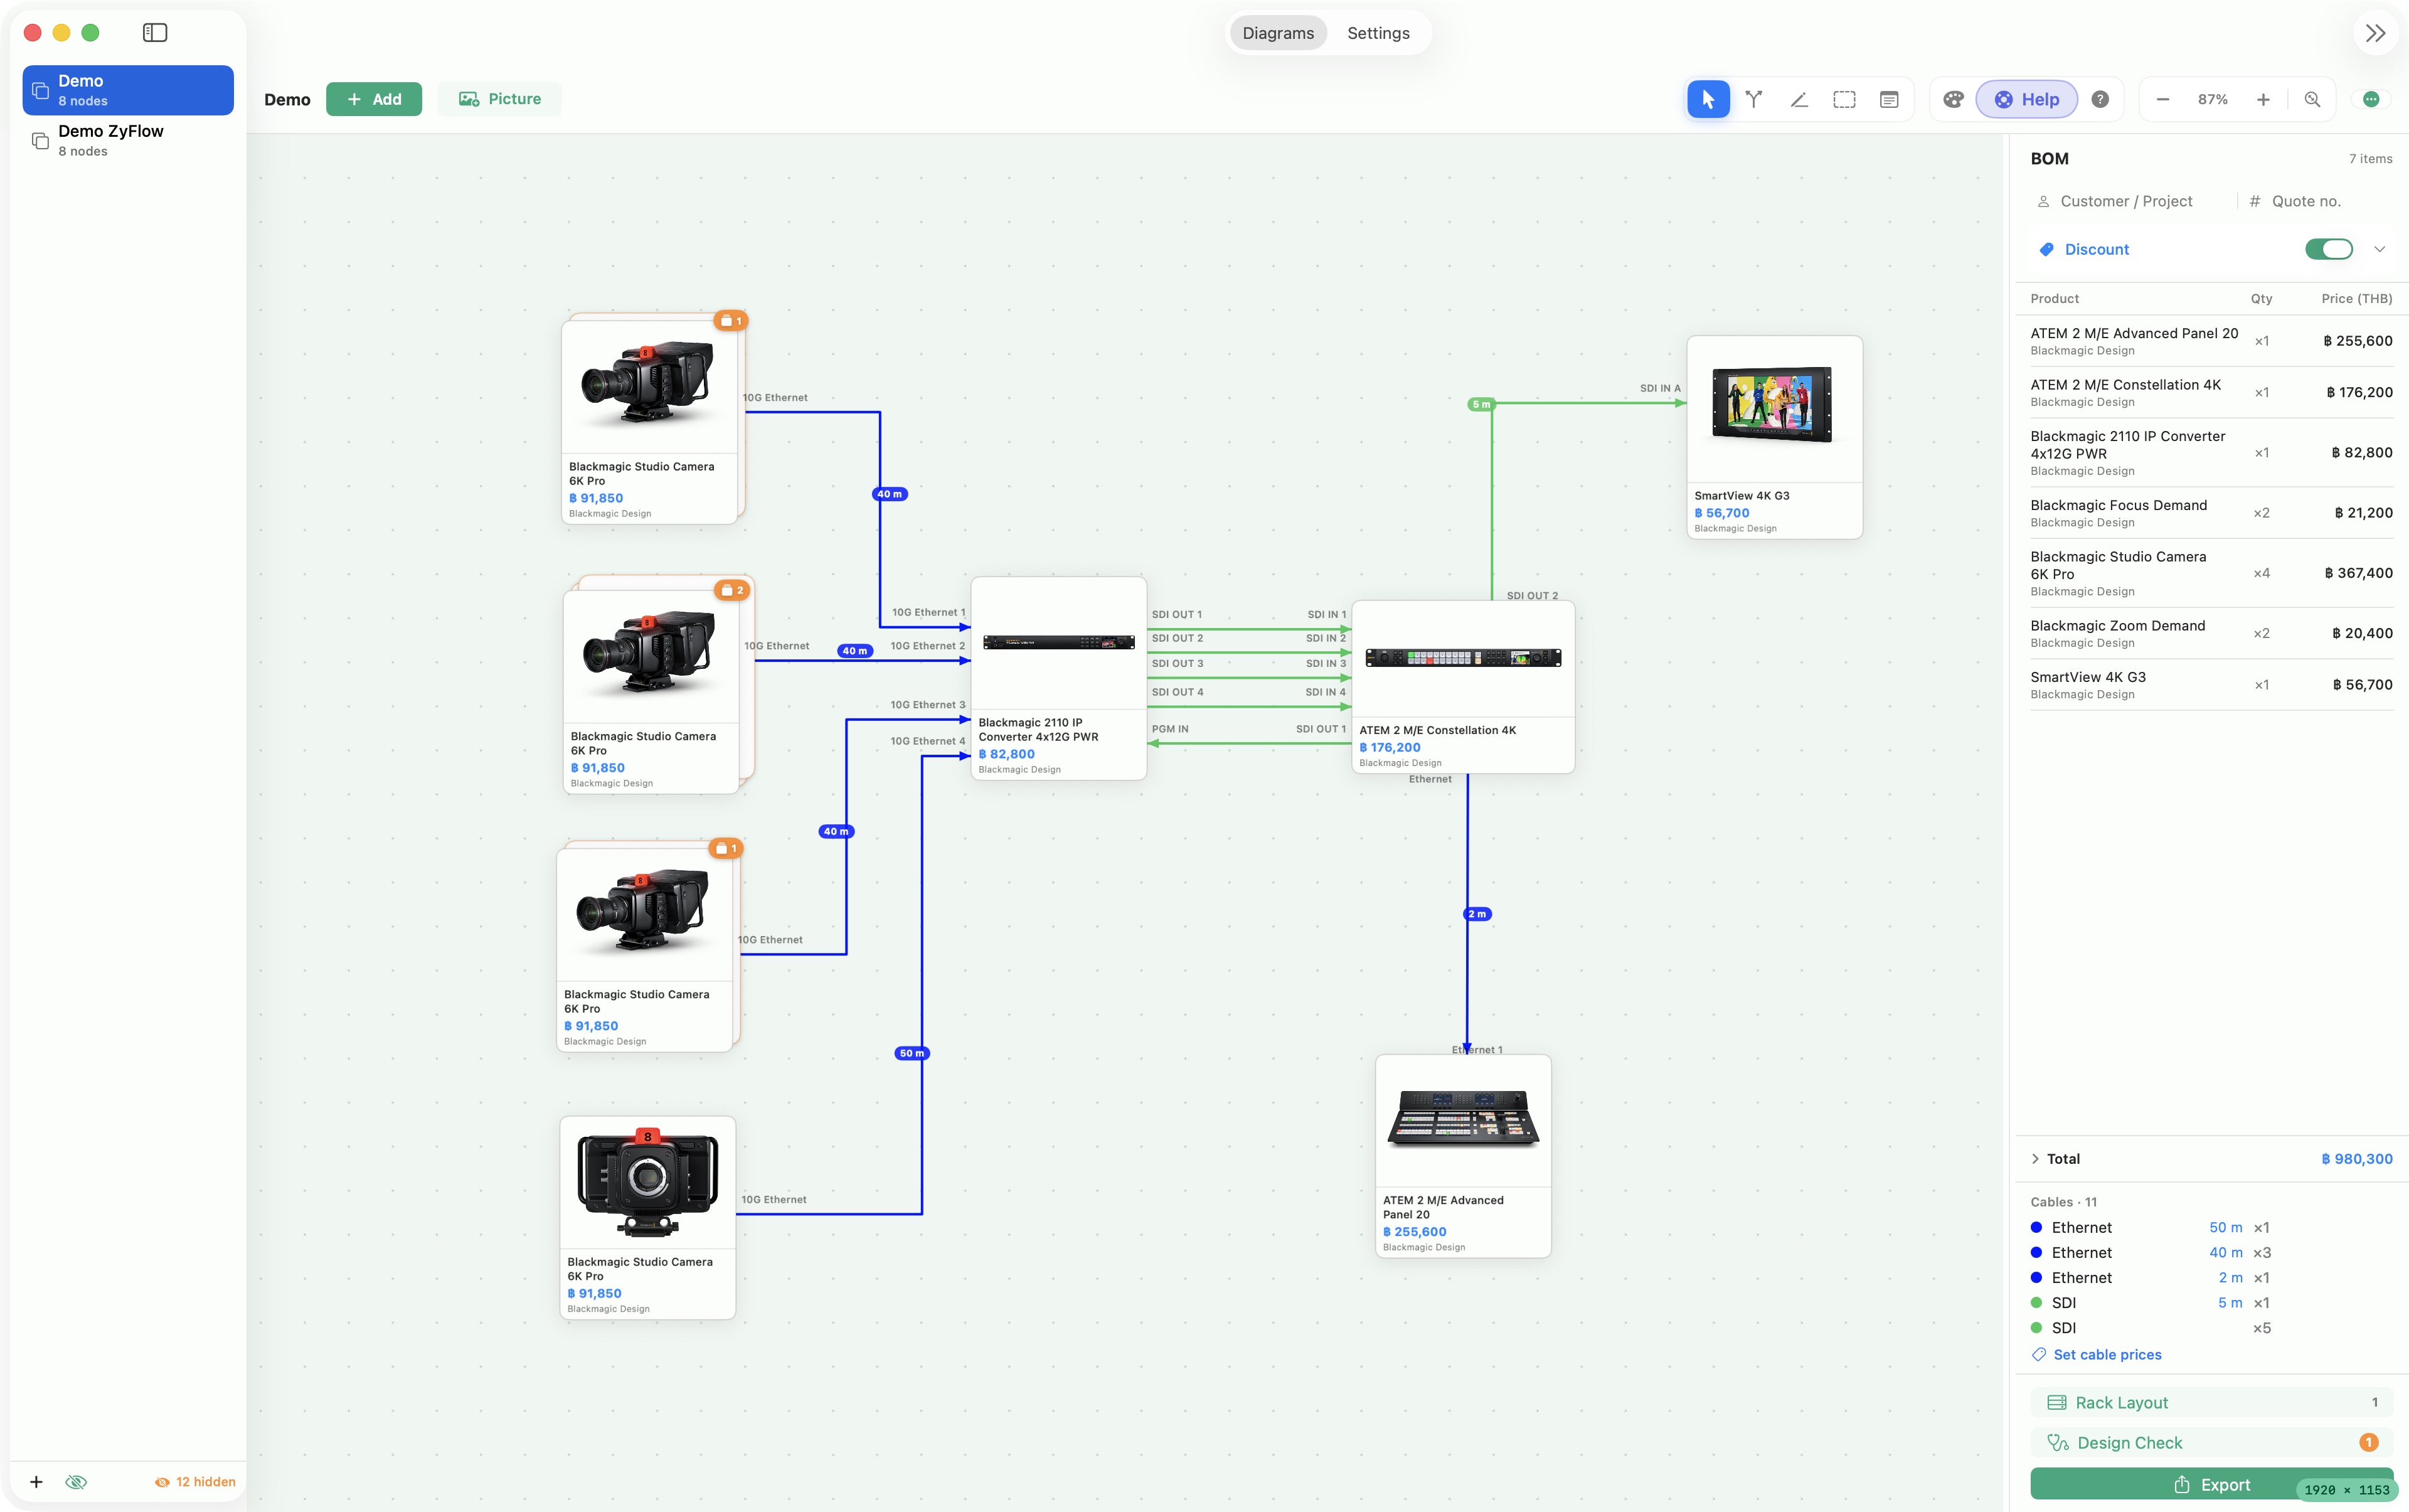Open the color palette theme icon
Screen dimensions: 2409x1512
tap(1953, 99)
